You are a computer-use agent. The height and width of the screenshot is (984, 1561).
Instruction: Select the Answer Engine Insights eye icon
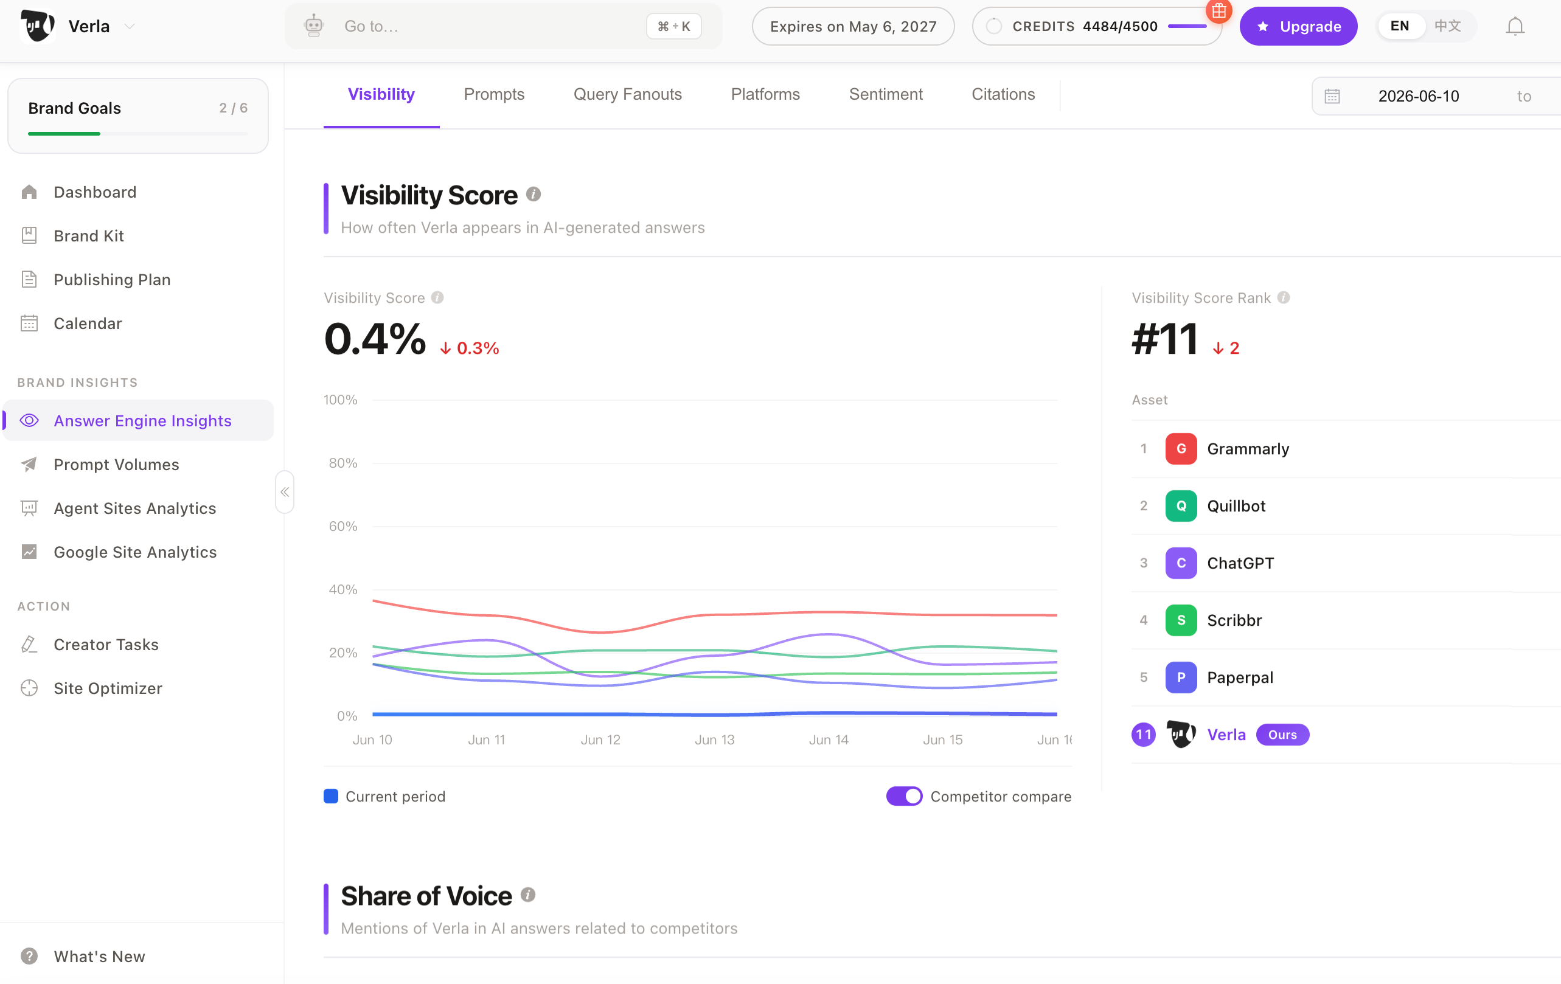29,420
